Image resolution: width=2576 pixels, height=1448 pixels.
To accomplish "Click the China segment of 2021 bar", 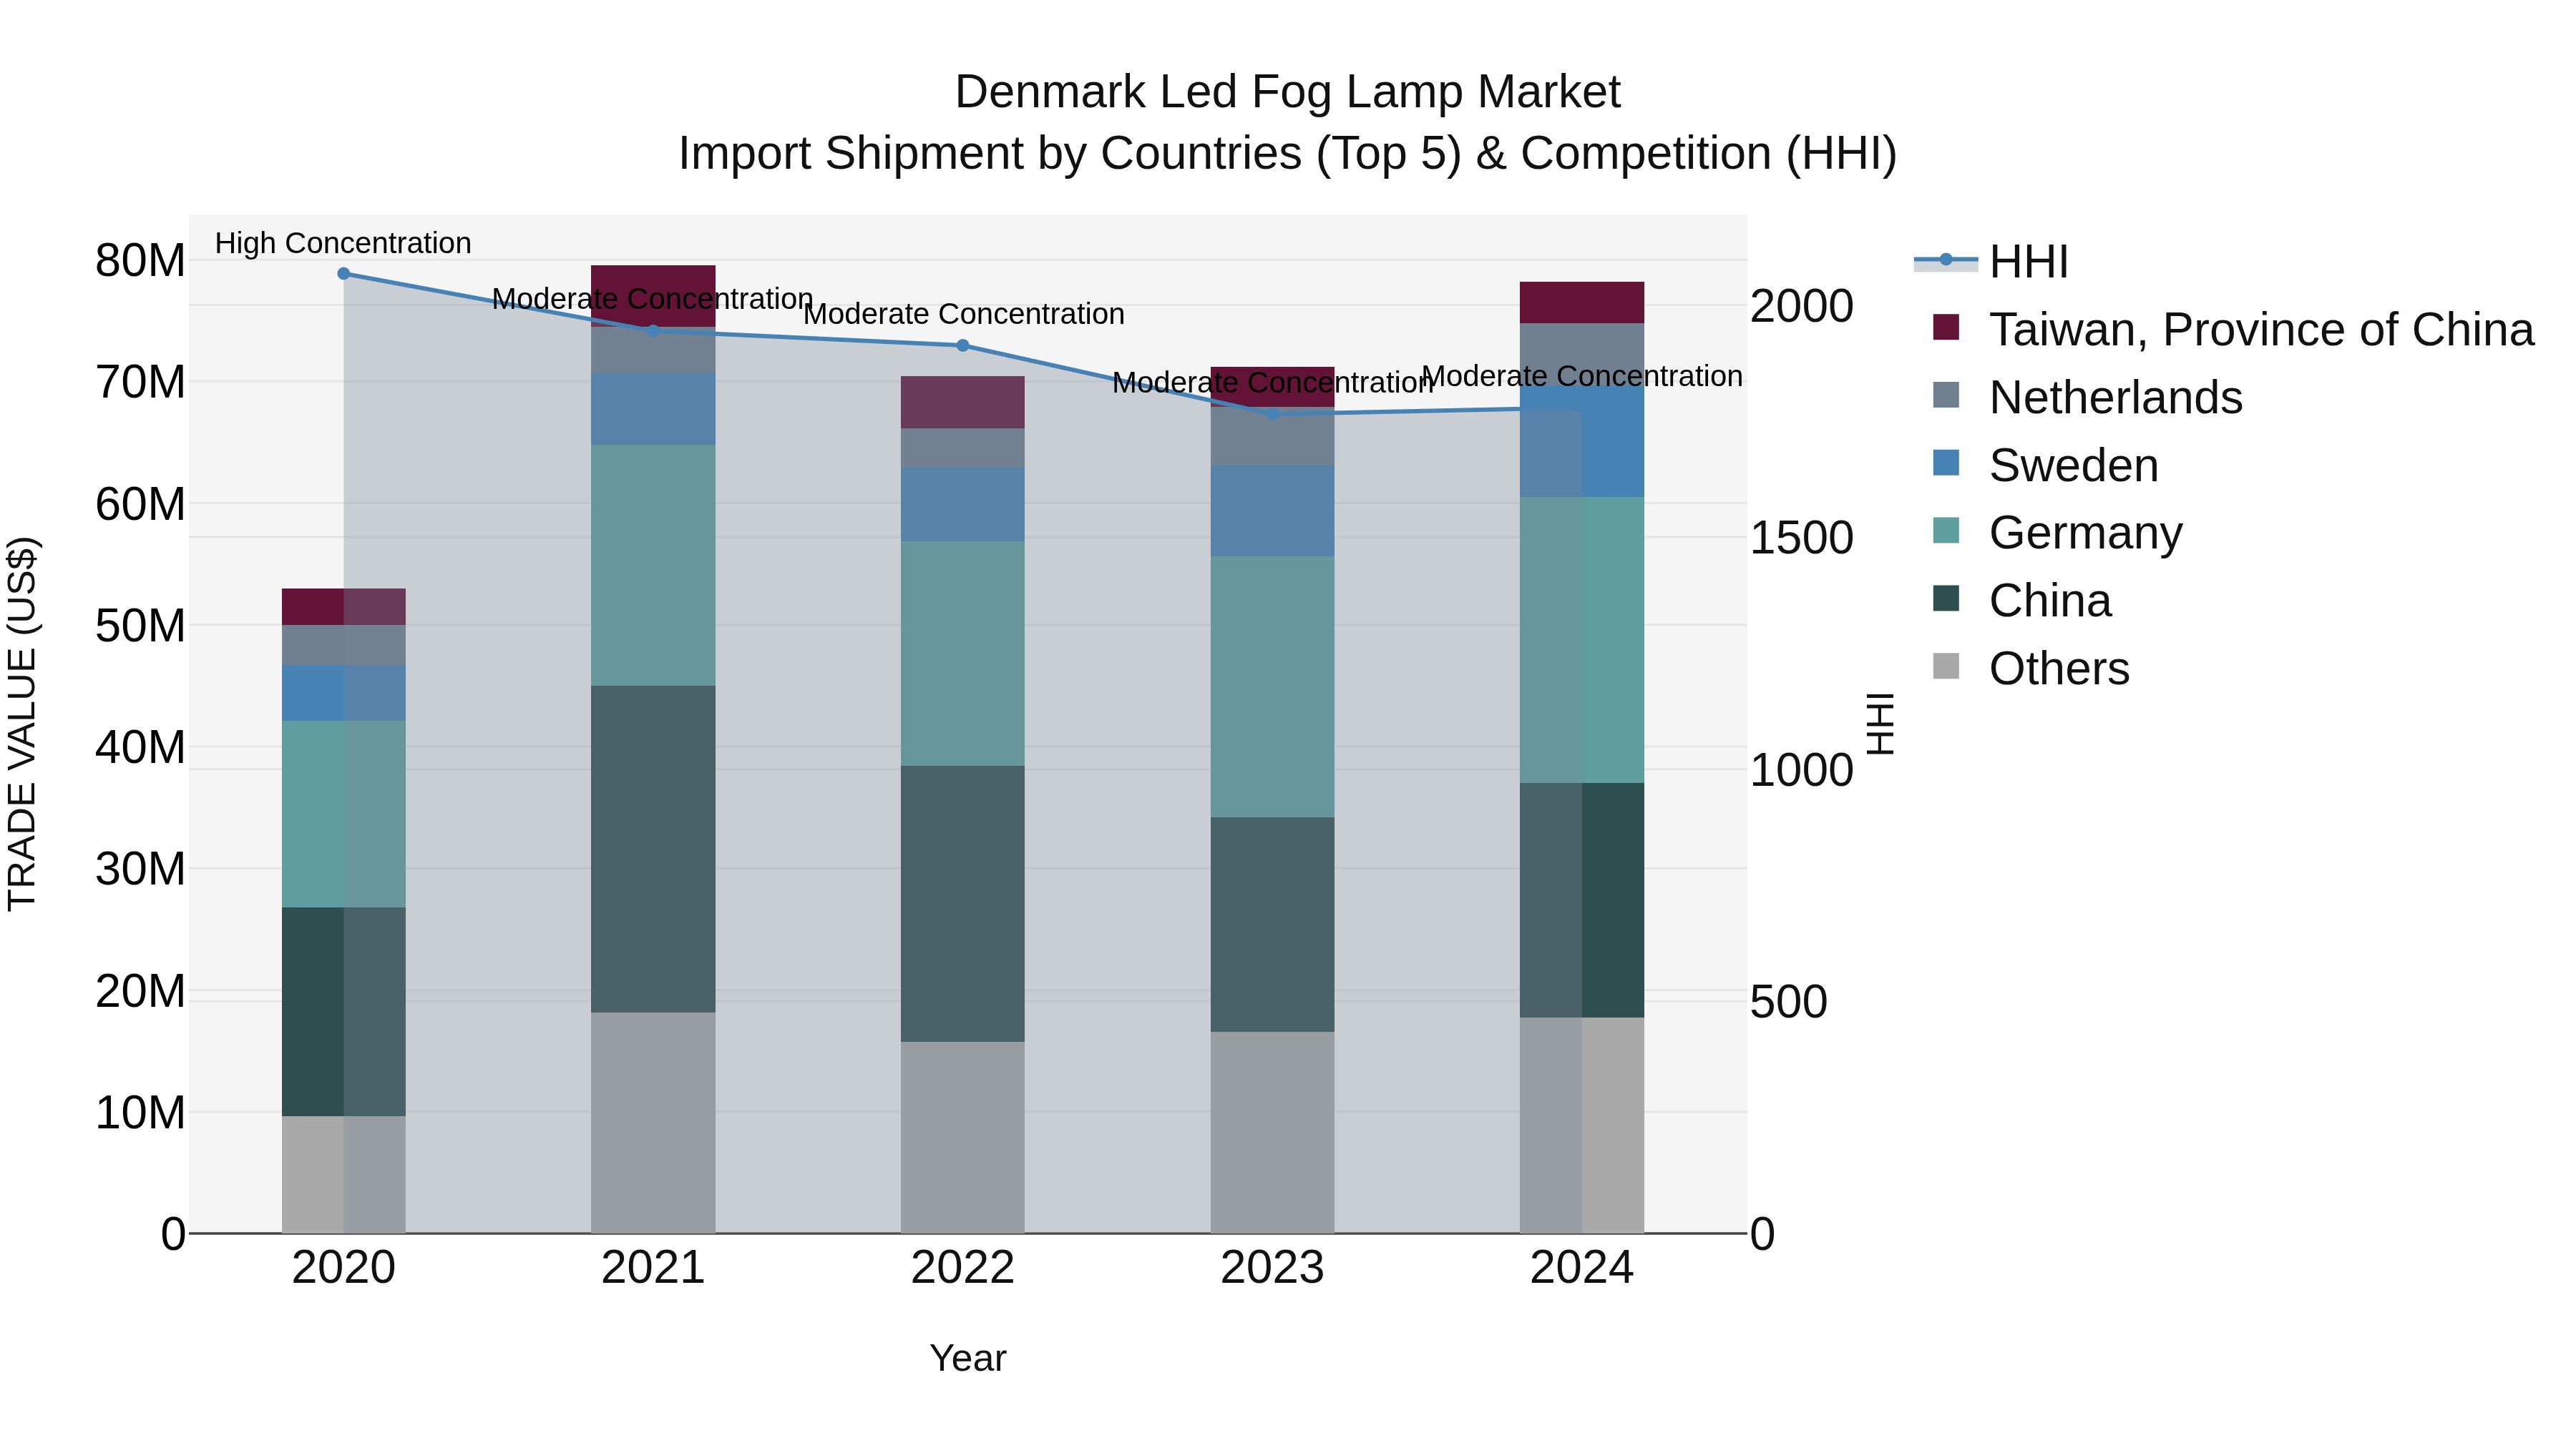I will [653, 849].
